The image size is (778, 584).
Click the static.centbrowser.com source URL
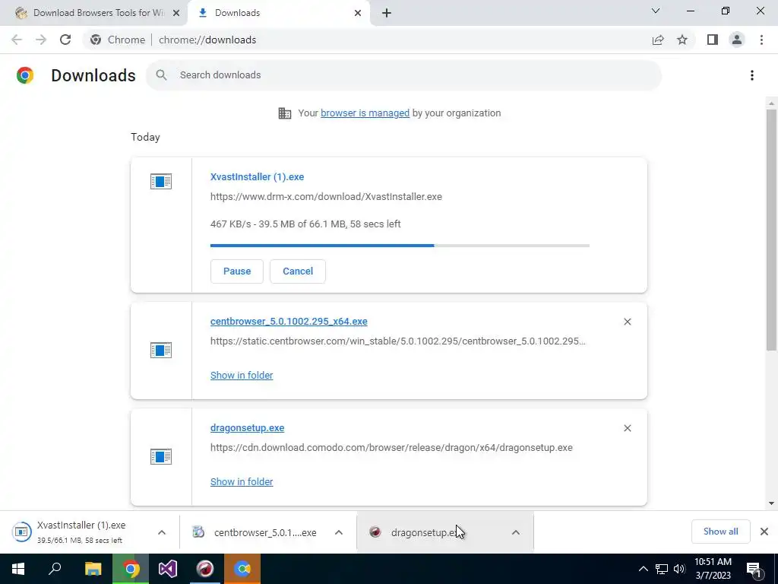[x=398, y=341]
